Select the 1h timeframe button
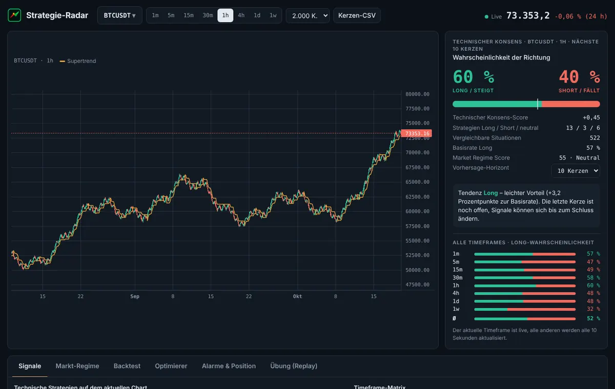 [x=225, y=15]
